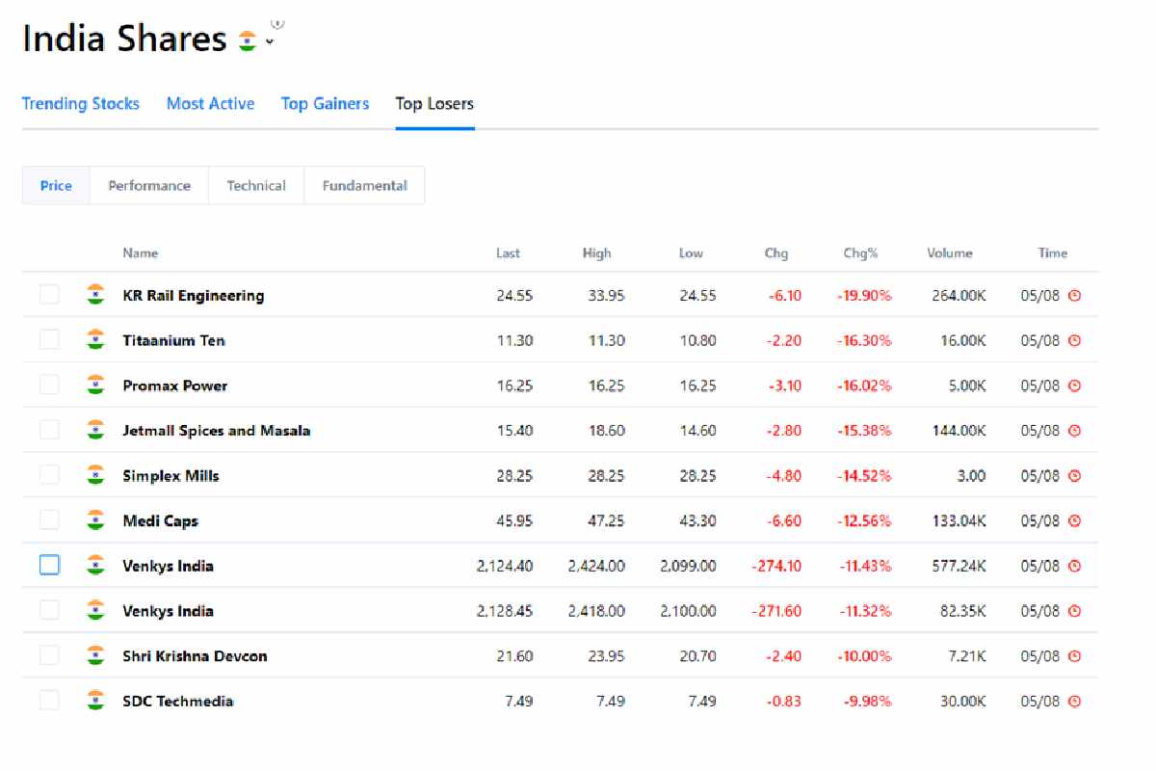Open the Most Active tab
Screen dimensions: 1156x771
210,104
